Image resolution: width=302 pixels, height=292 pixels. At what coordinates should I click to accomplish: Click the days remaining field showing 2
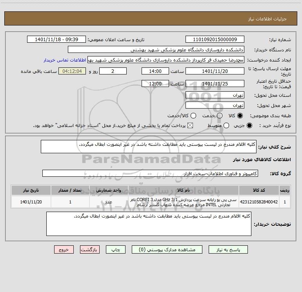[x=113, y=71]
